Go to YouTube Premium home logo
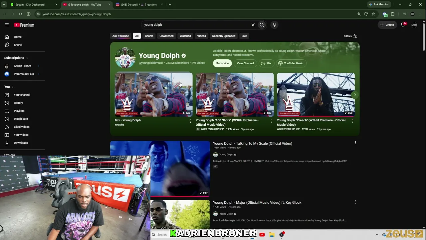 click(x=24, y=25)
